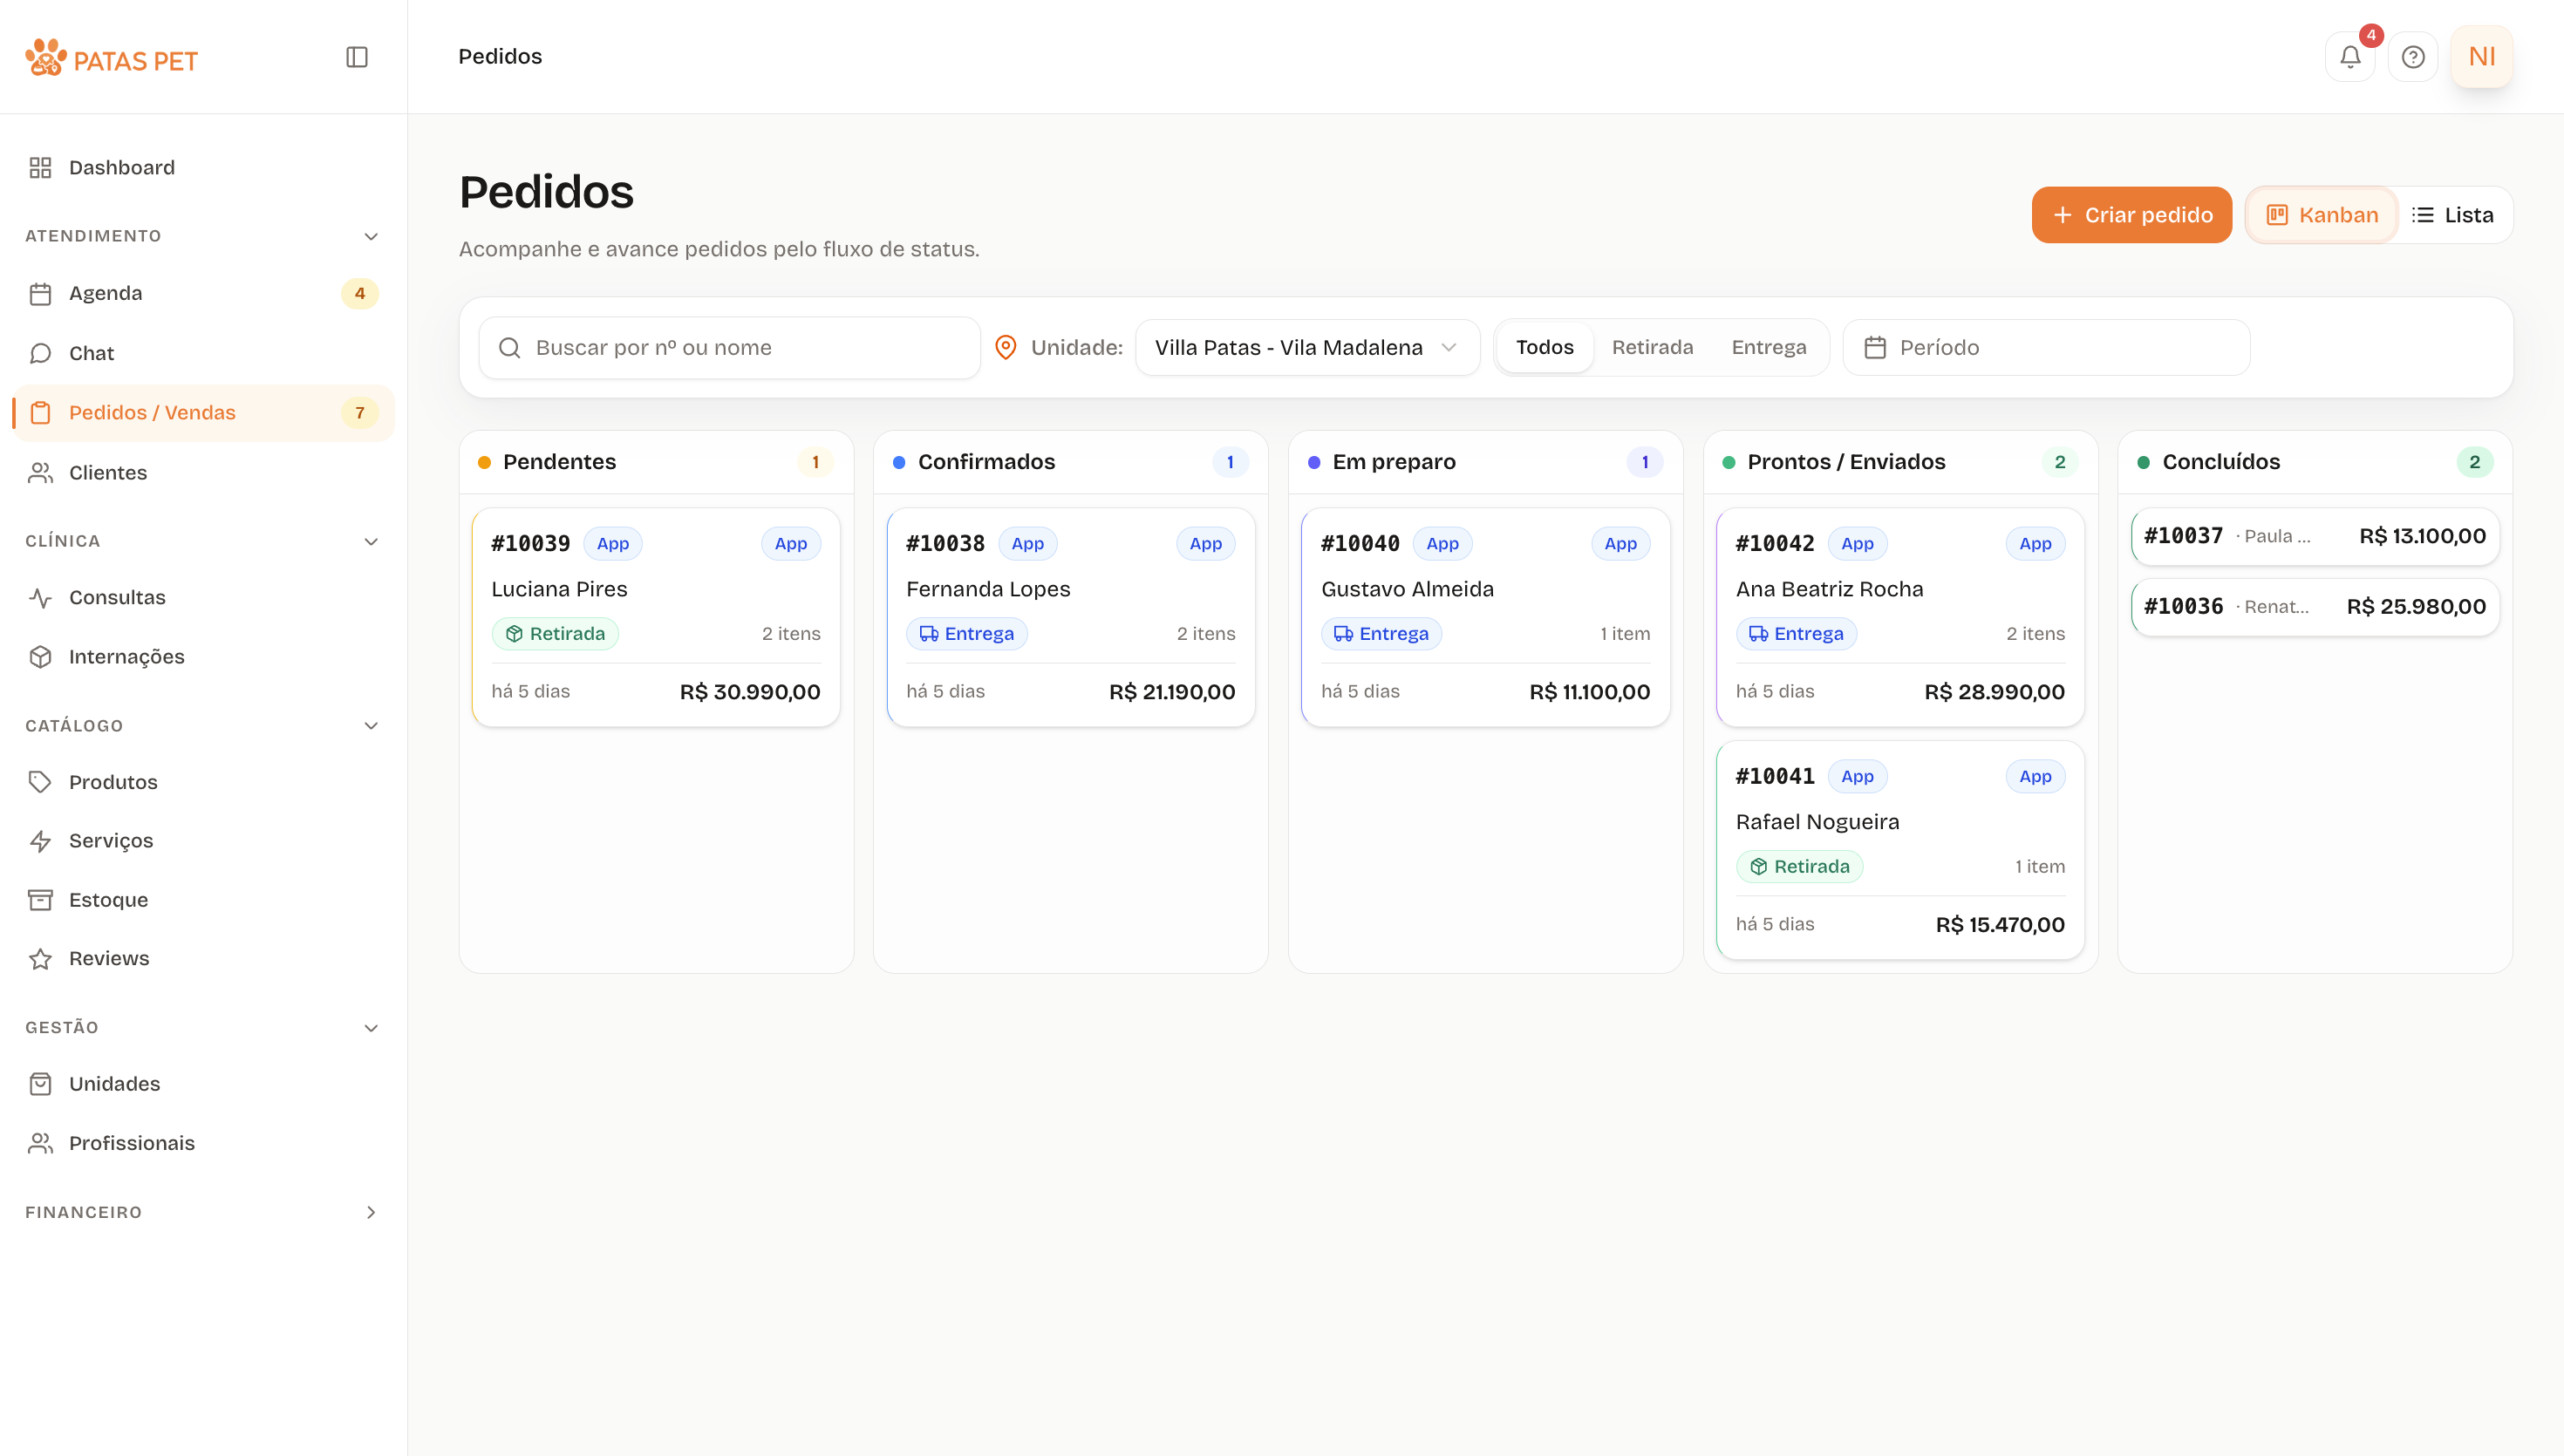Click the Retirada tag on order #10041
Viewport: 2564px width, 1456px height.
pyautogui.click(x=1799, y=867)
